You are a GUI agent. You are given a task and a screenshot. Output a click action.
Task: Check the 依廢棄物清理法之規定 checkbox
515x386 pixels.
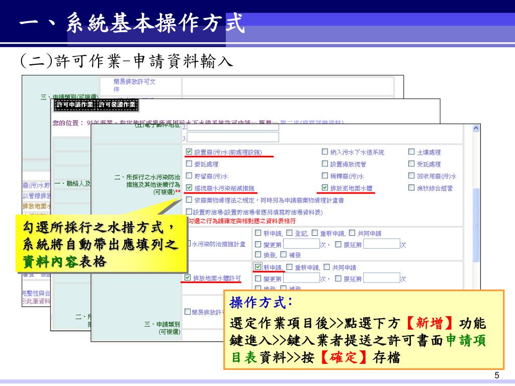[189, 200]
